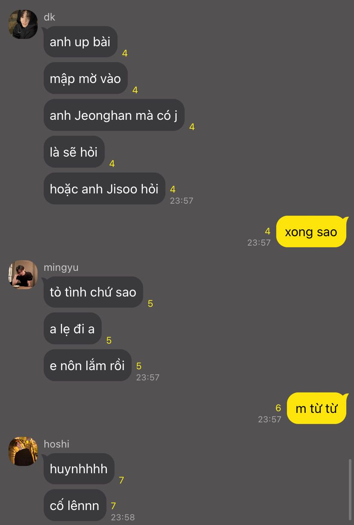Open mingyu's profile picture
The height and width of the screenshot is (525, 354).
pos(23,275)
